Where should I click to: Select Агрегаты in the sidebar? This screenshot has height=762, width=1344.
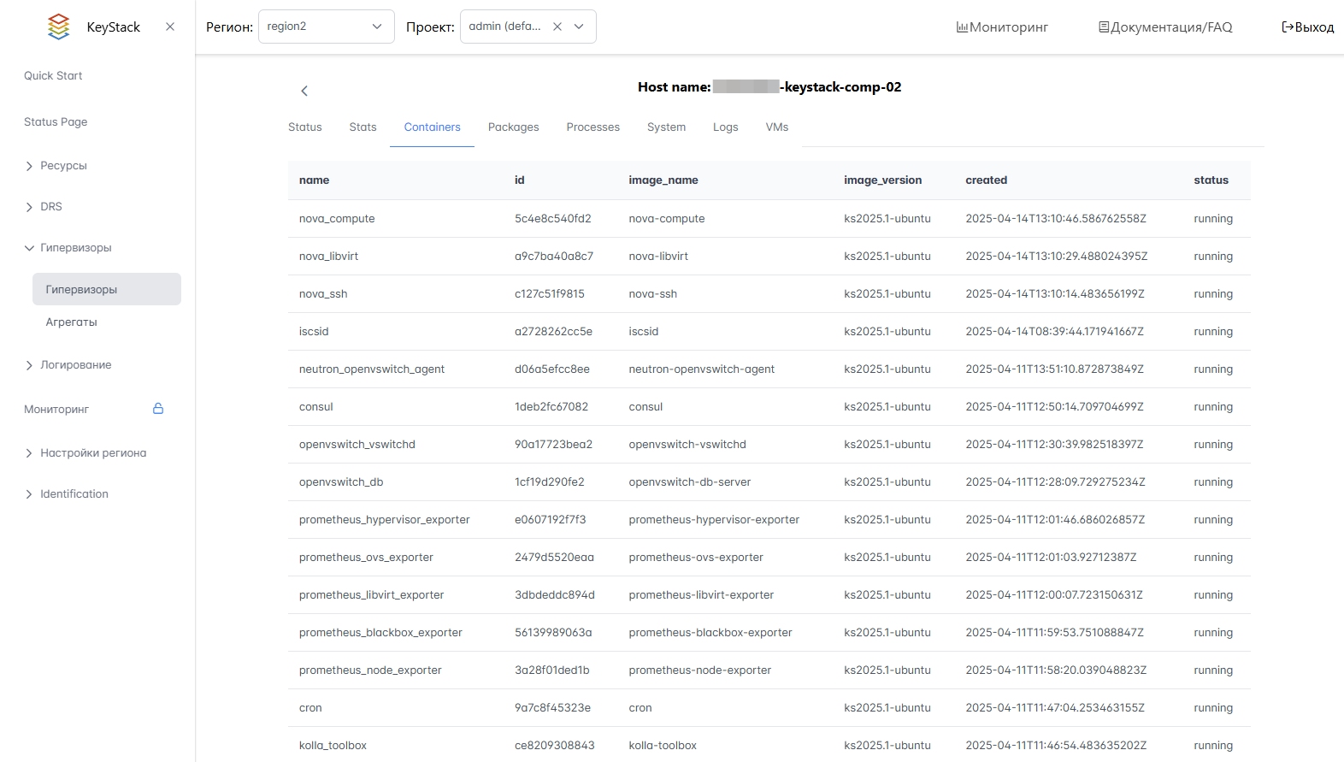[x=71, y=322]
